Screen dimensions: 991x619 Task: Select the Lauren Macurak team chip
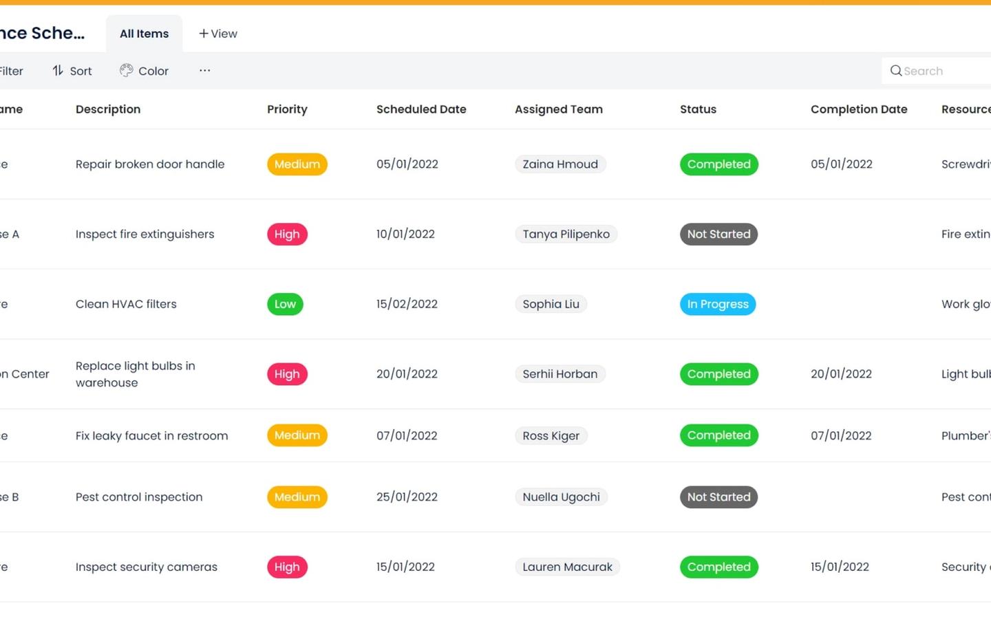point(567,567)
